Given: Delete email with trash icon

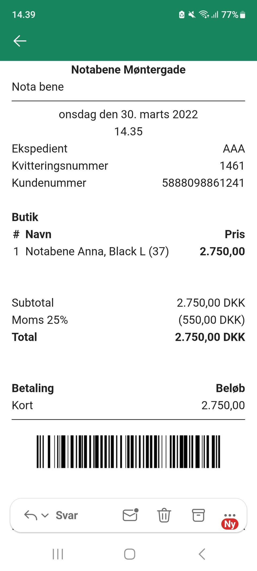Looking at the screenshot, I should pyautogui.click(x=164, y=515).
